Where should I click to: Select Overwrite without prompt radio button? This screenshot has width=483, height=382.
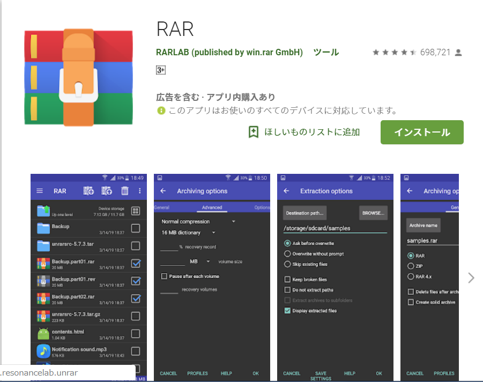[x=287, y=254]
